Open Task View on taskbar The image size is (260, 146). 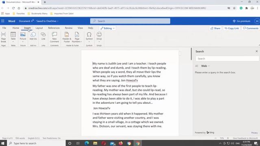point(78,143)
